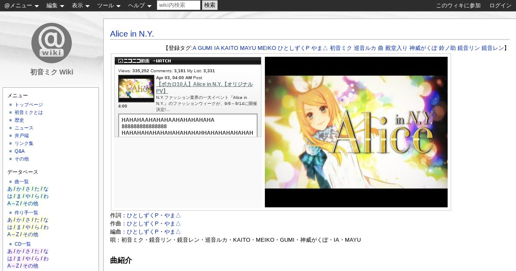The width and height of the screenshot is (516, 271).
Task: Select tag IA
Action: click(x=217, y=48)
